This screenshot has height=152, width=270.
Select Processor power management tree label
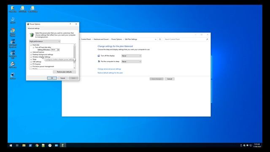click(x=43, y=67)
